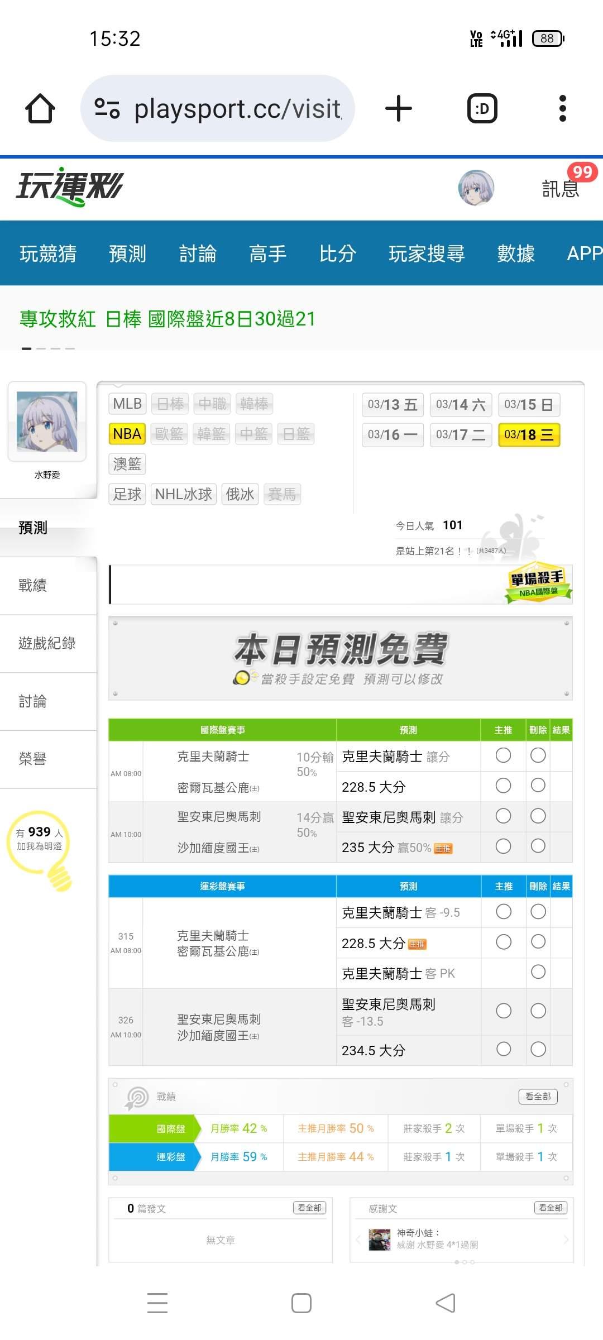The image size is (603, 1340).
Task: Open 數據 in main navigation
Action: pos(516,253)
